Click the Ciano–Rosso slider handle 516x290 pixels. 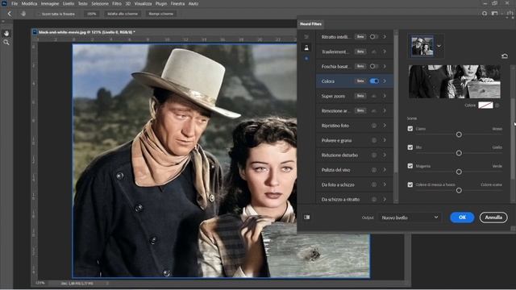pos(459,135)
